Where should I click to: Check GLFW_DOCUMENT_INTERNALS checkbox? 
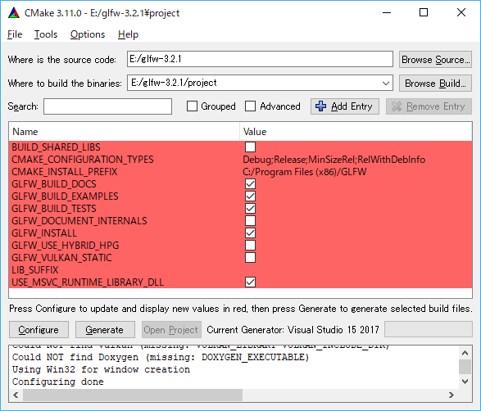pos(250,221)
